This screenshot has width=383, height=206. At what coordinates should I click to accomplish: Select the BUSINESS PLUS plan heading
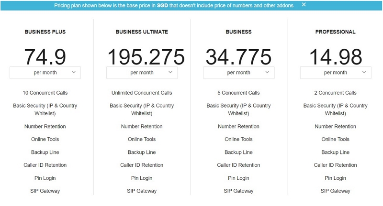click(x=45, y=32)
